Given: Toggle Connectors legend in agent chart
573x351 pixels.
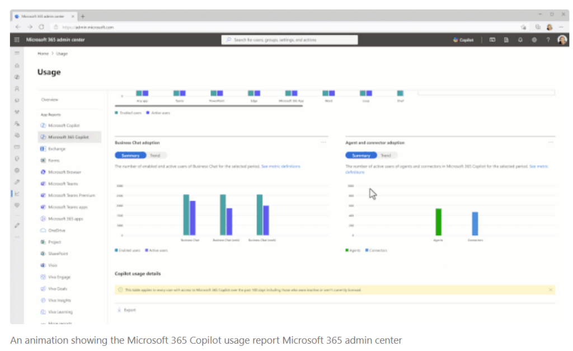Looking at the screenshot, I should (x=376, y=250).
